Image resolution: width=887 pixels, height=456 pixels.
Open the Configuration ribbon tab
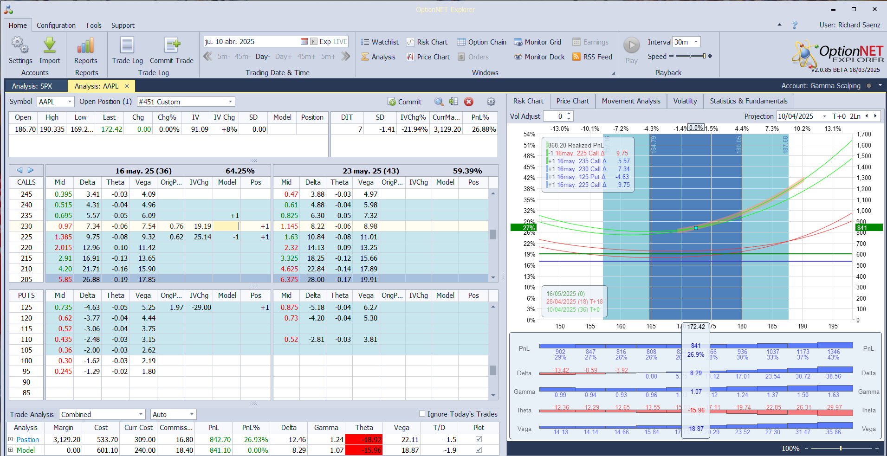point(56,25)
